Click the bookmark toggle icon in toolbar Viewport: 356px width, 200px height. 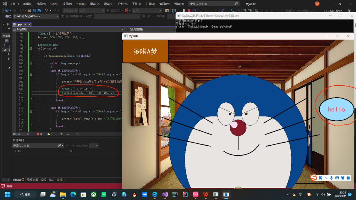pyautogui.click(x=257, y=10)
